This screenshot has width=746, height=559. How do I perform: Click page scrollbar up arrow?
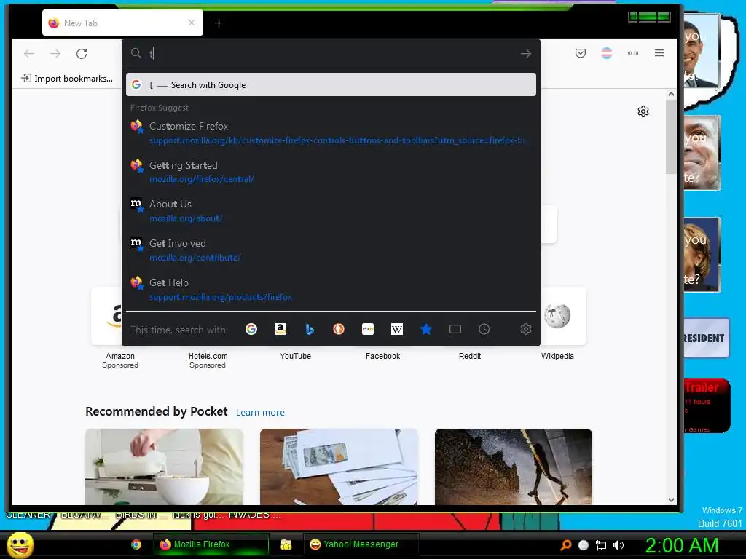(671, 94)
